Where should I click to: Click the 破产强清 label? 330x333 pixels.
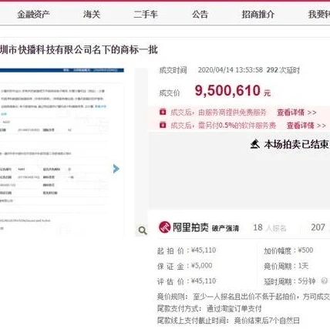225,228
